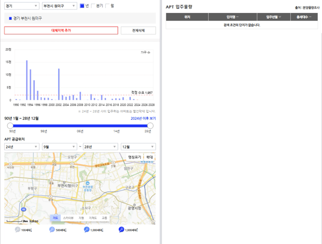This screenshot has height=244, width=322.
Task: Click the tallest 1993 bar in chart
Action: pyautogui.click(x=27, y=80)
